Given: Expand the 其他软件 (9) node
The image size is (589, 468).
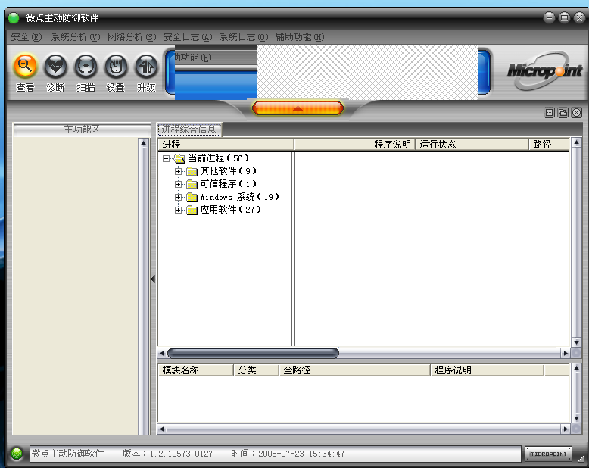Looking at the screenshot, I should (x=178, y=171).
